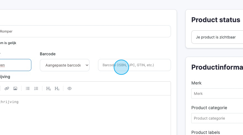Image resolution: width=243 pixels, height=135 pixels.
Task: Apply bulleted list formatting
Action: click(x=28, y=88)
